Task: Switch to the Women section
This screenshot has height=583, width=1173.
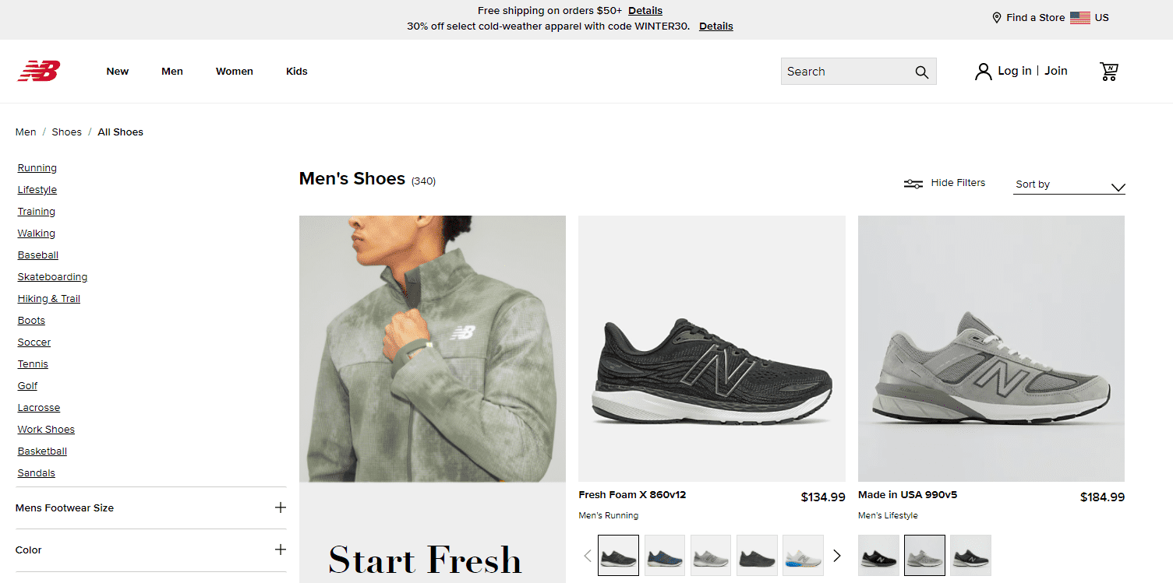Action: [234, 71]
